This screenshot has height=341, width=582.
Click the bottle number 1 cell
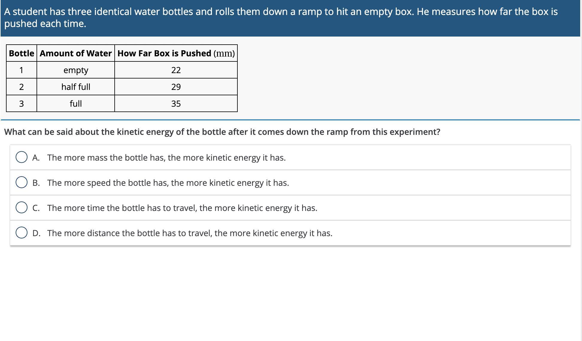coord(22,70)
